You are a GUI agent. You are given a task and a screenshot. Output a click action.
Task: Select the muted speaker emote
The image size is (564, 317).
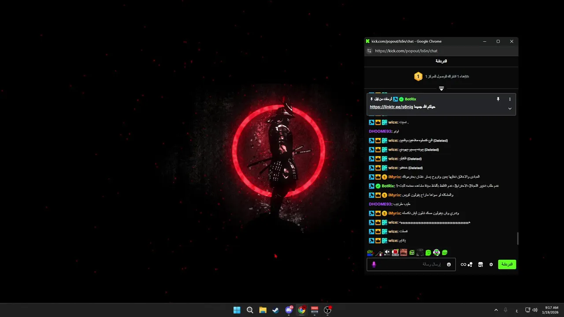coord(387,253)
